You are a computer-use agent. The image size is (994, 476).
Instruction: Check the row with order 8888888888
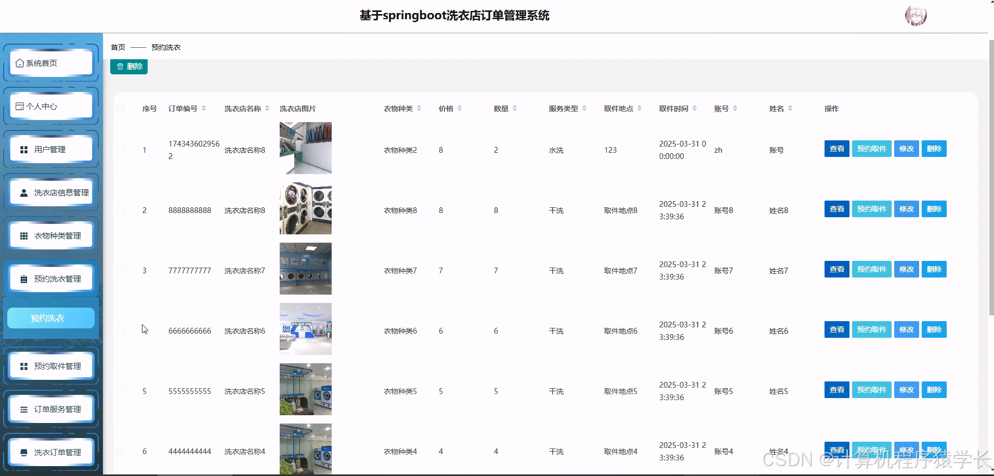pos(120,210)
